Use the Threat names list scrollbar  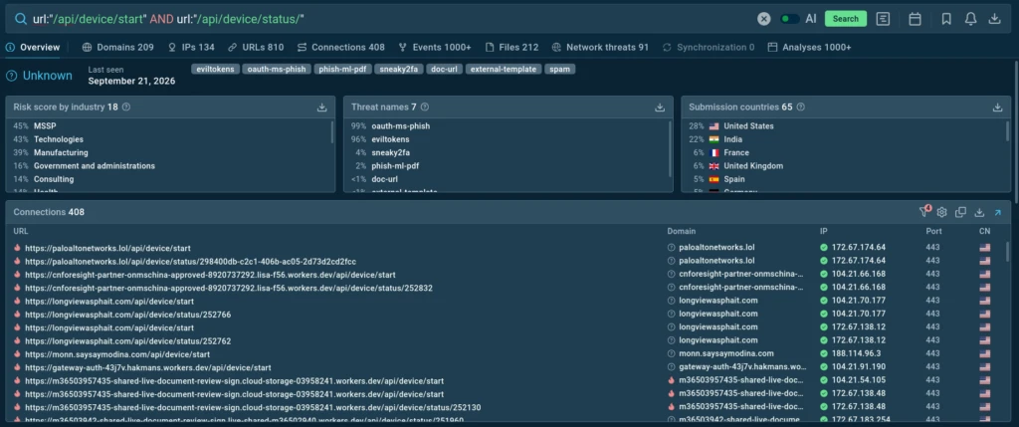coord(670,148)
